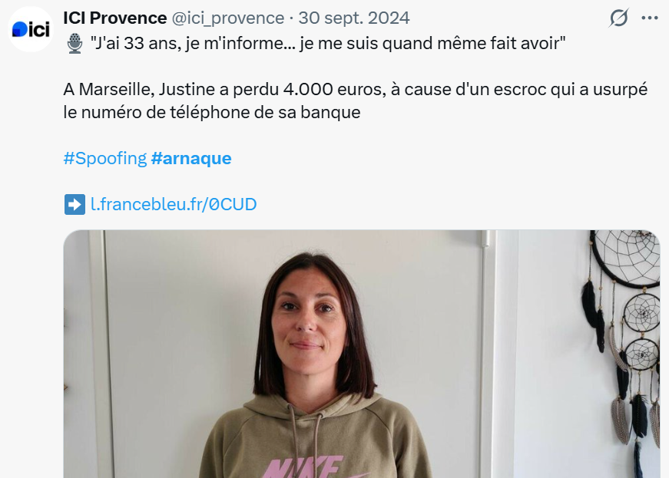Open the #Spoofing hashtag
Viewport: 669px width, 478px height.
coord(105,159)
